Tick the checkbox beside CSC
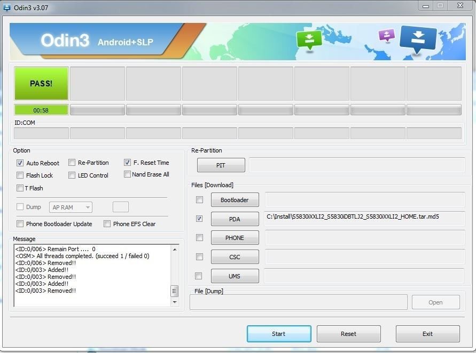 [199, 256]
